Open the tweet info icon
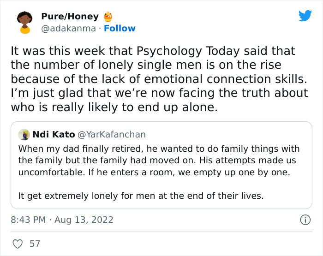 coord(305,220)
